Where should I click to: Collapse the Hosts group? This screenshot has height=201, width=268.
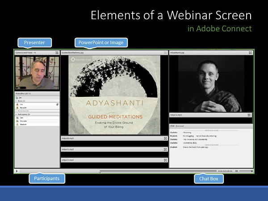point(16,101)
